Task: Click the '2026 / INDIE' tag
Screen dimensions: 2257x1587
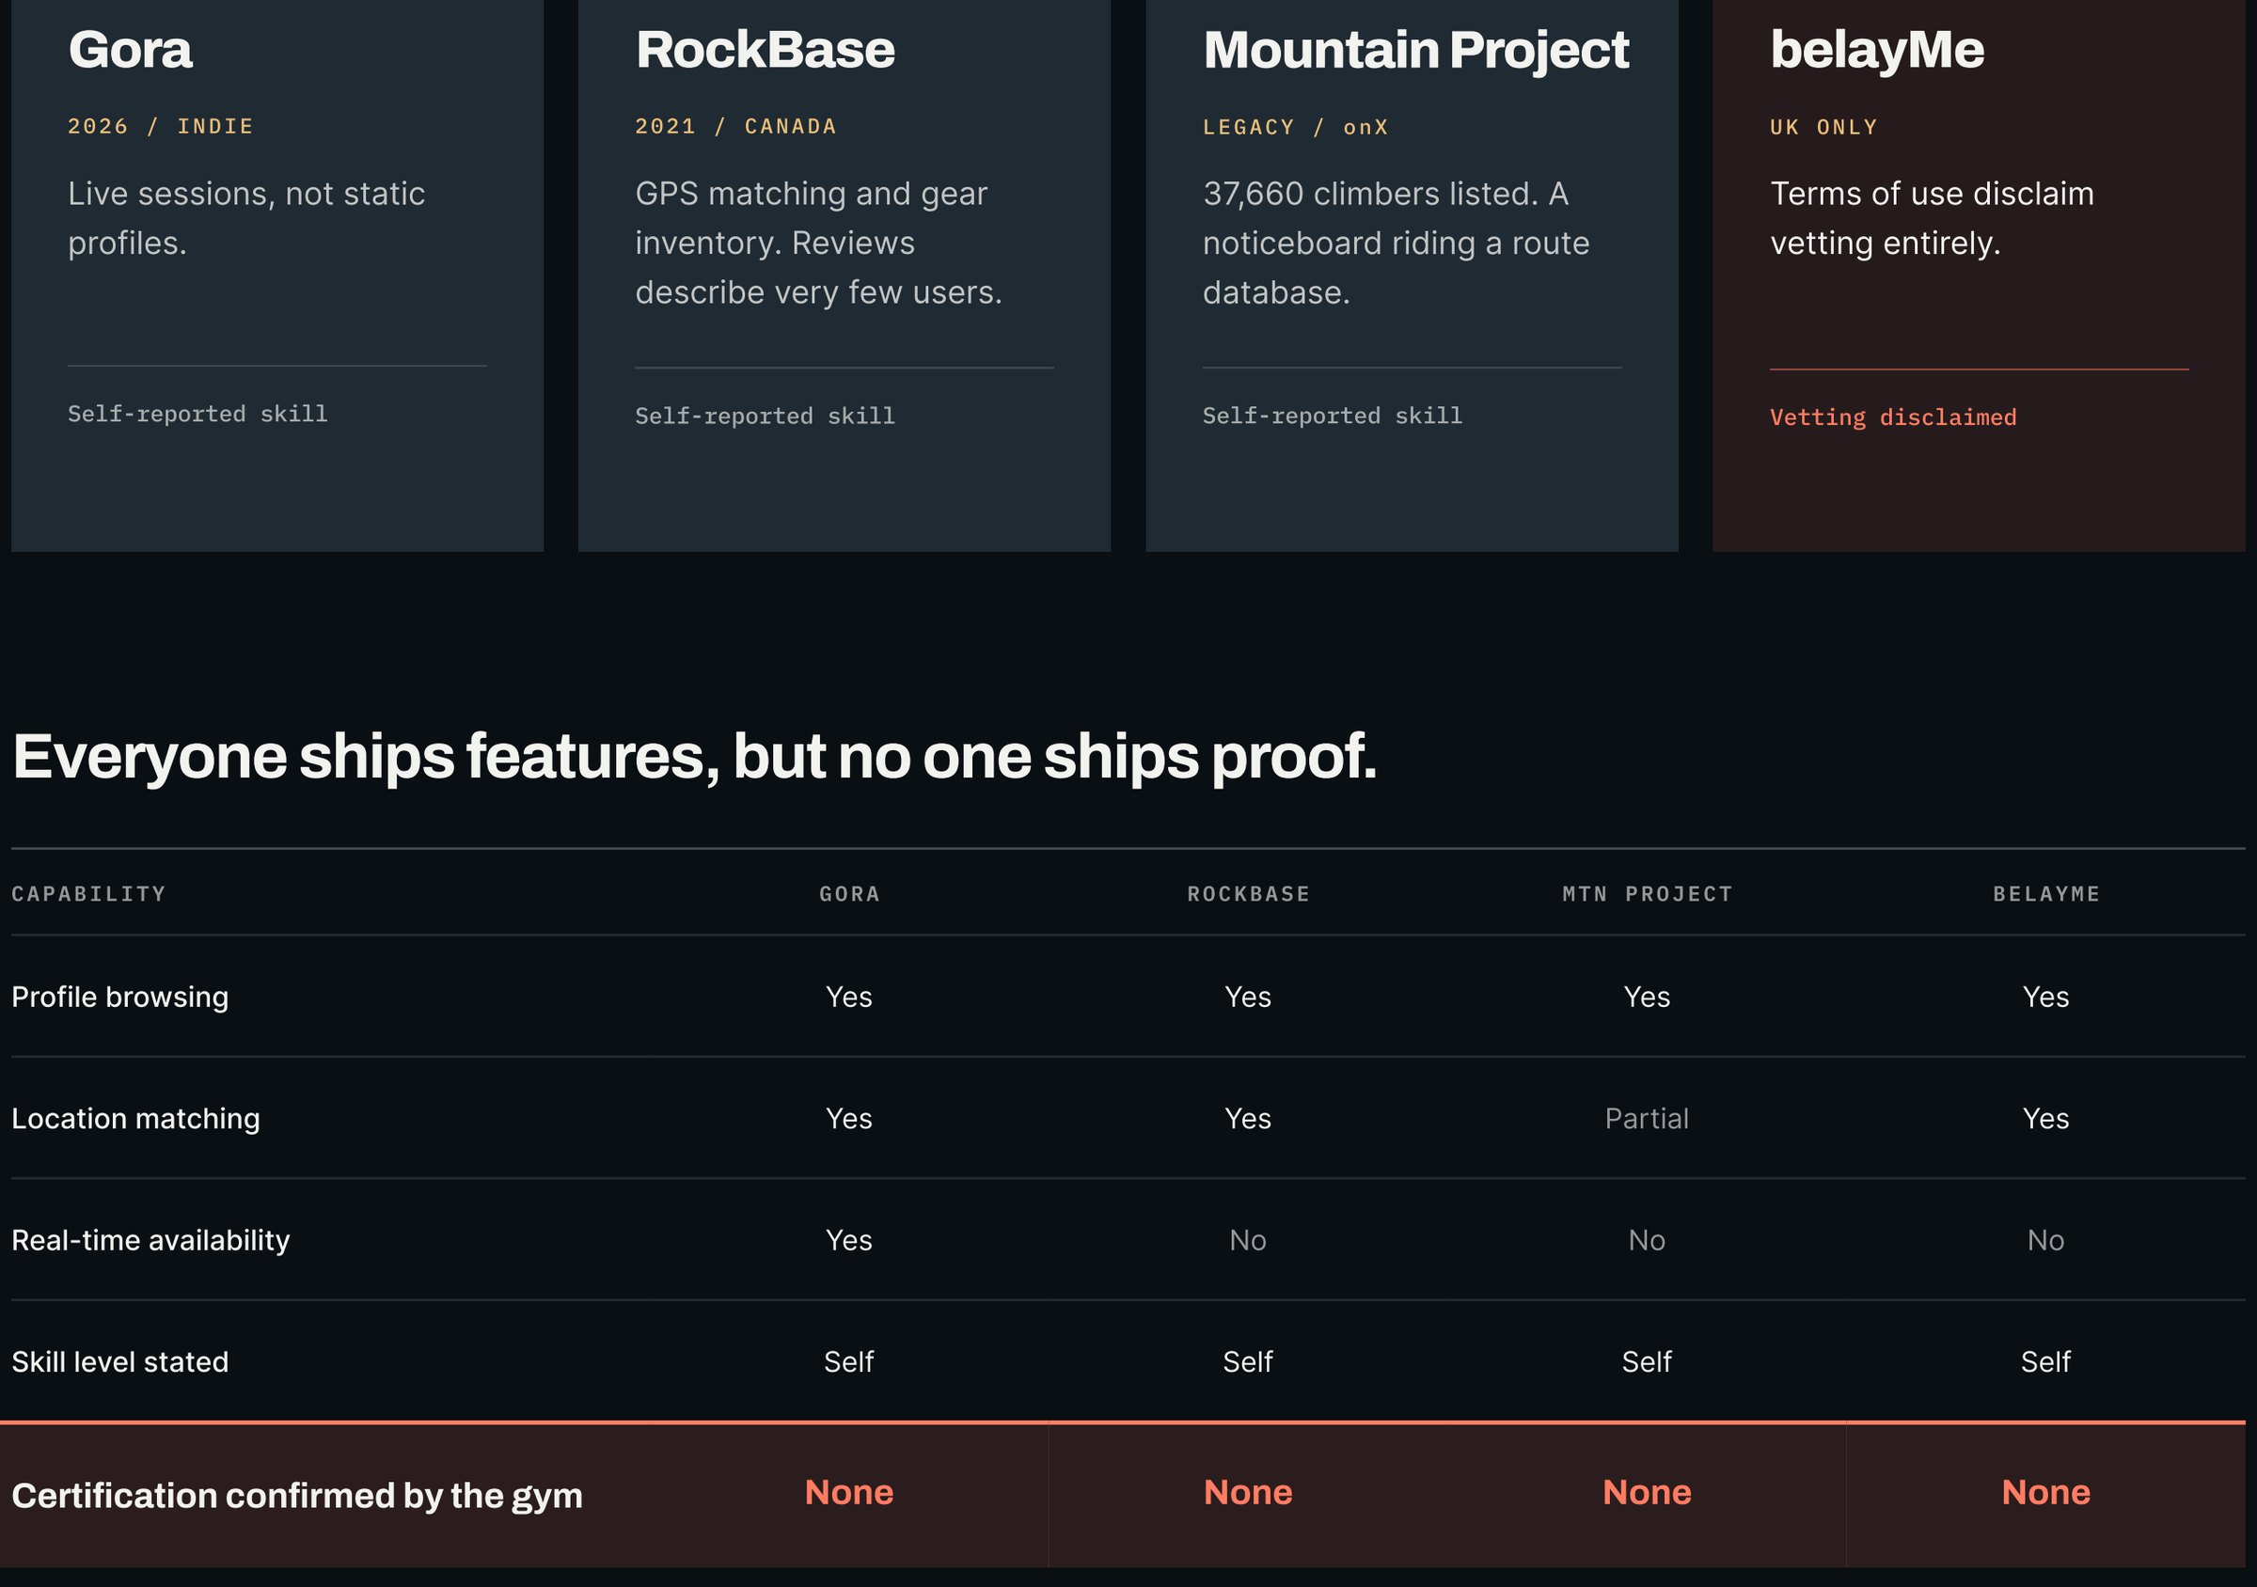Action: (x=161, y=126)
